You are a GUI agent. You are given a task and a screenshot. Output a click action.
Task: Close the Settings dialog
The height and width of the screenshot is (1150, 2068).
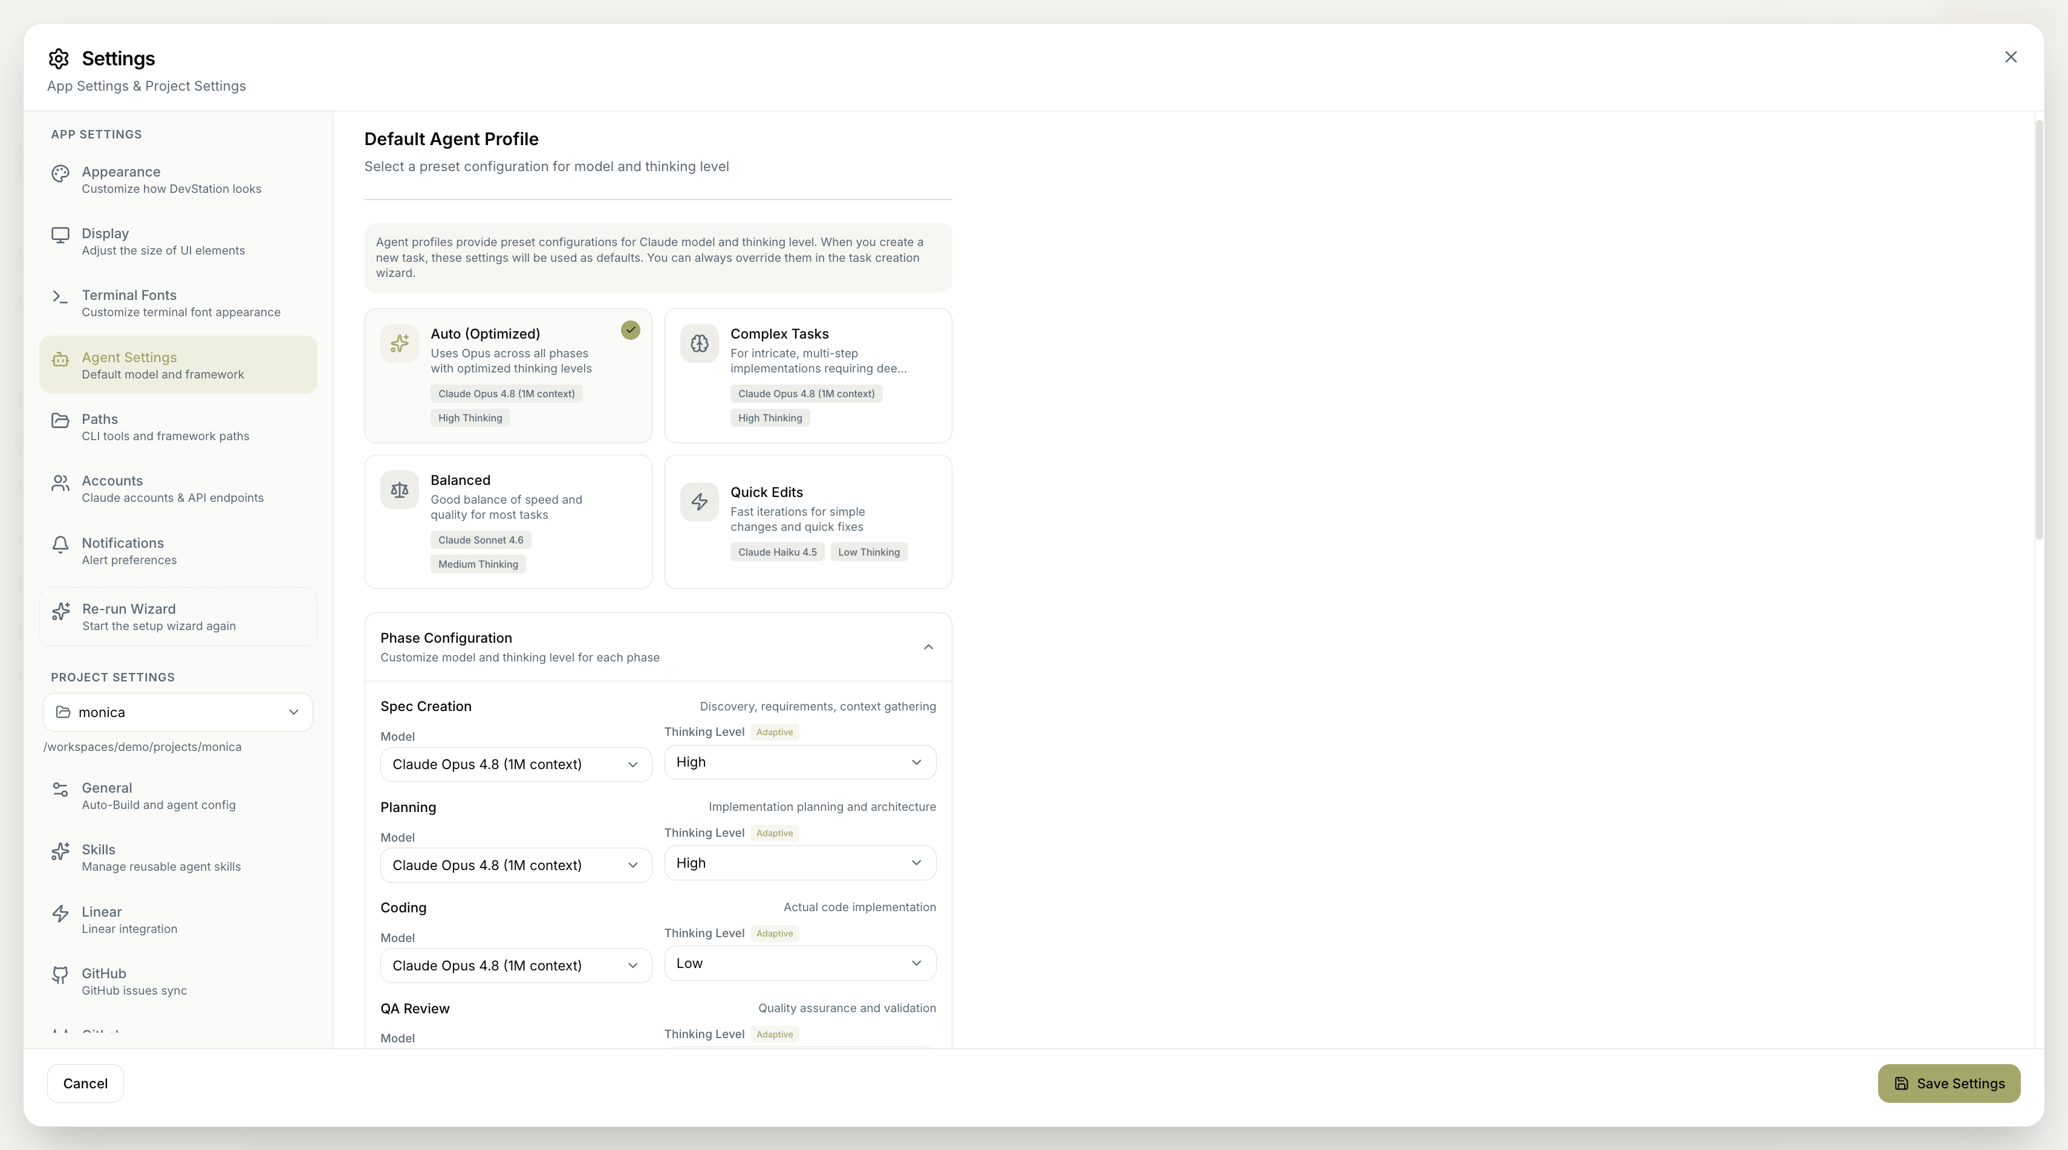(x=2010, y=57)
